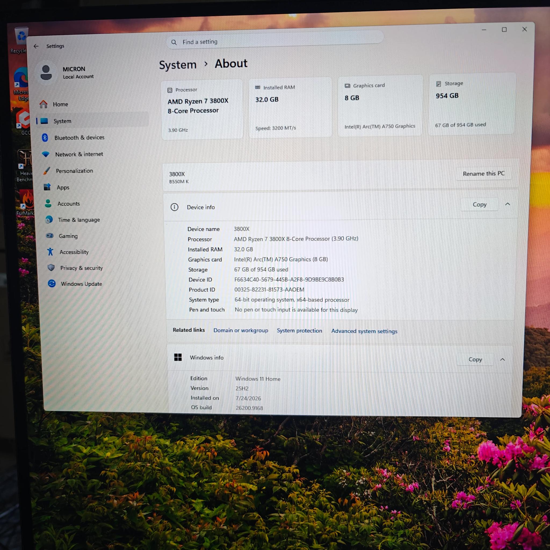This screenshot has width=550, height=550.
Task: Click the Installed on date 7/24/2026
Action: [248, 398]
